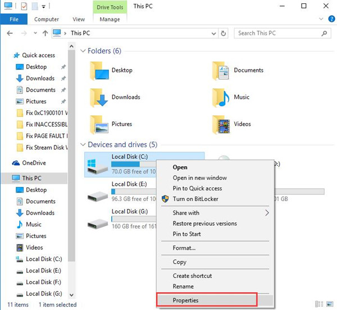Click the Desktop pin icon in Quick access

[x=63, y=67]
